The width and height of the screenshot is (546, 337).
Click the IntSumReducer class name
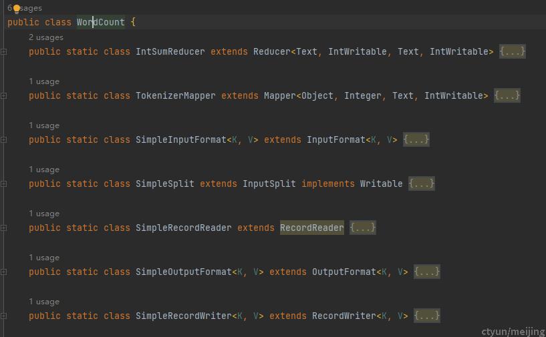(170, 52)
